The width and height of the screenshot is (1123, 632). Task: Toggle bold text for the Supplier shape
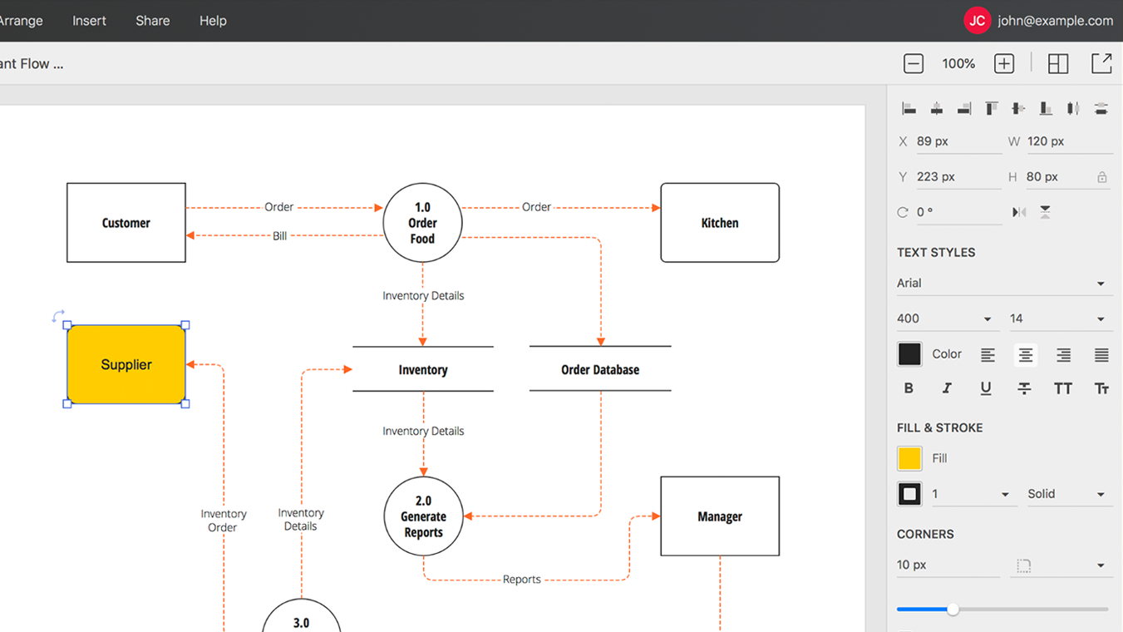point(909,388)
